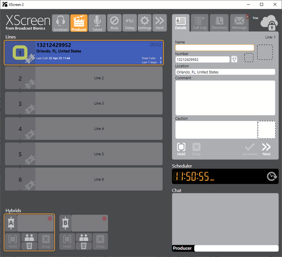Click the add-to-directory phone icon
Screen dimensions: 282x257
click(234, 60)
